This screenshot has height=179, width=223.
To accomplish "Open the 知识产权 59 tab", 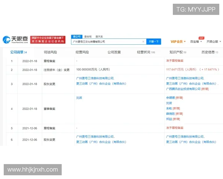I will tap(178, 52).
